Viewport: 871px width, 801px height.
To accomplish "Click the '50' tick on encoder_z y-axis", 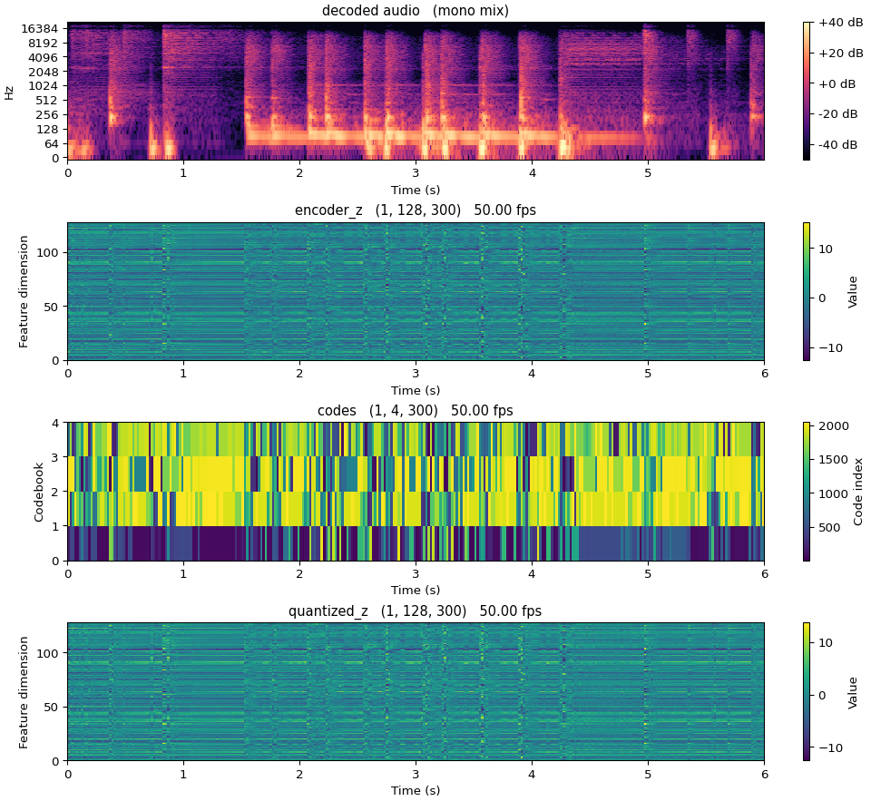I will (x=52, y=307).
